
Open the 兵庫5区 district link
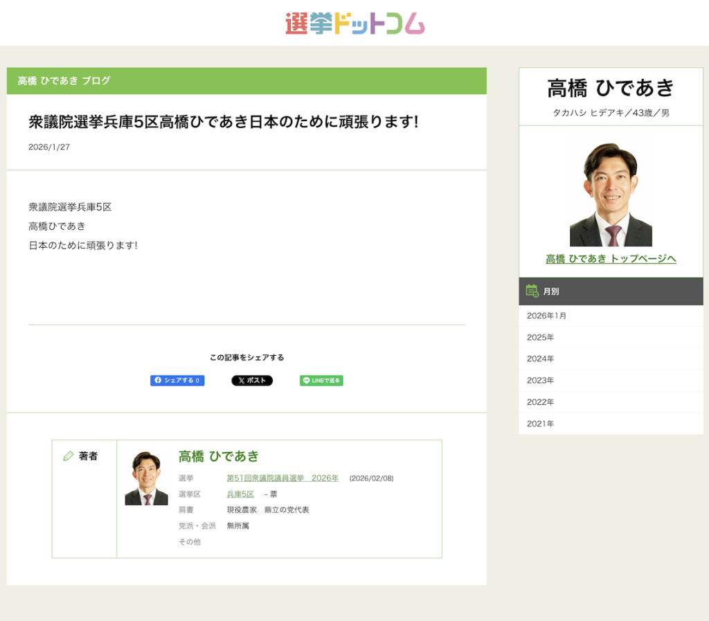(240, 494)
